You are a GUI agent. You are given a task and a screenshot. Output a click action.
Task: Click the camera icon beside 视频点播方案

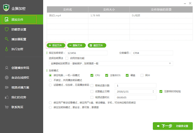pos(6,88)
